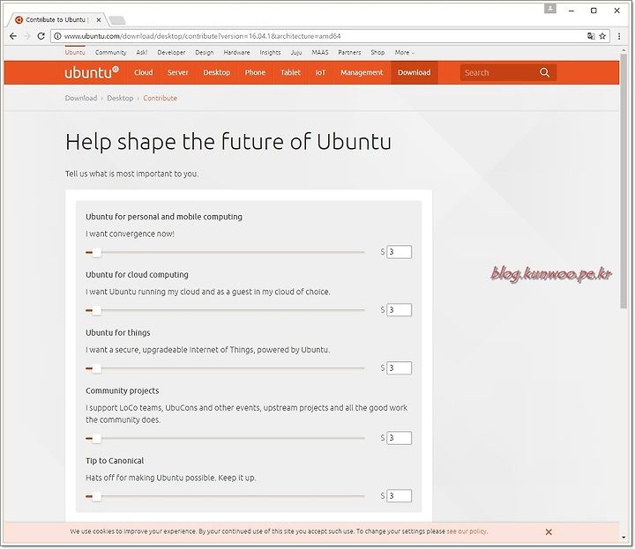Click the search magnifier icon
The height and width of the screenshot is (549, 635).
(x=545, y=72)
